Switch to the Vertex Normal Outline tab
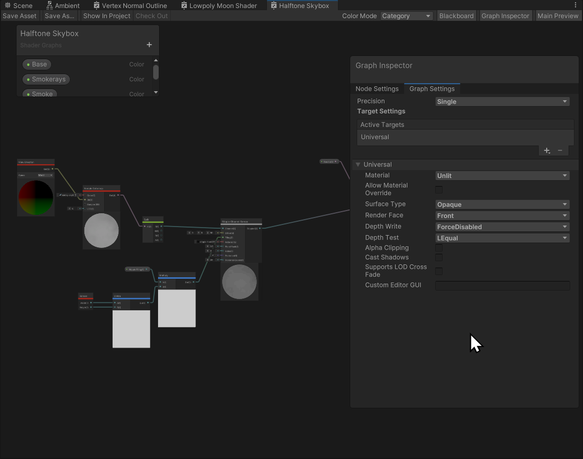 pos(134,5)
